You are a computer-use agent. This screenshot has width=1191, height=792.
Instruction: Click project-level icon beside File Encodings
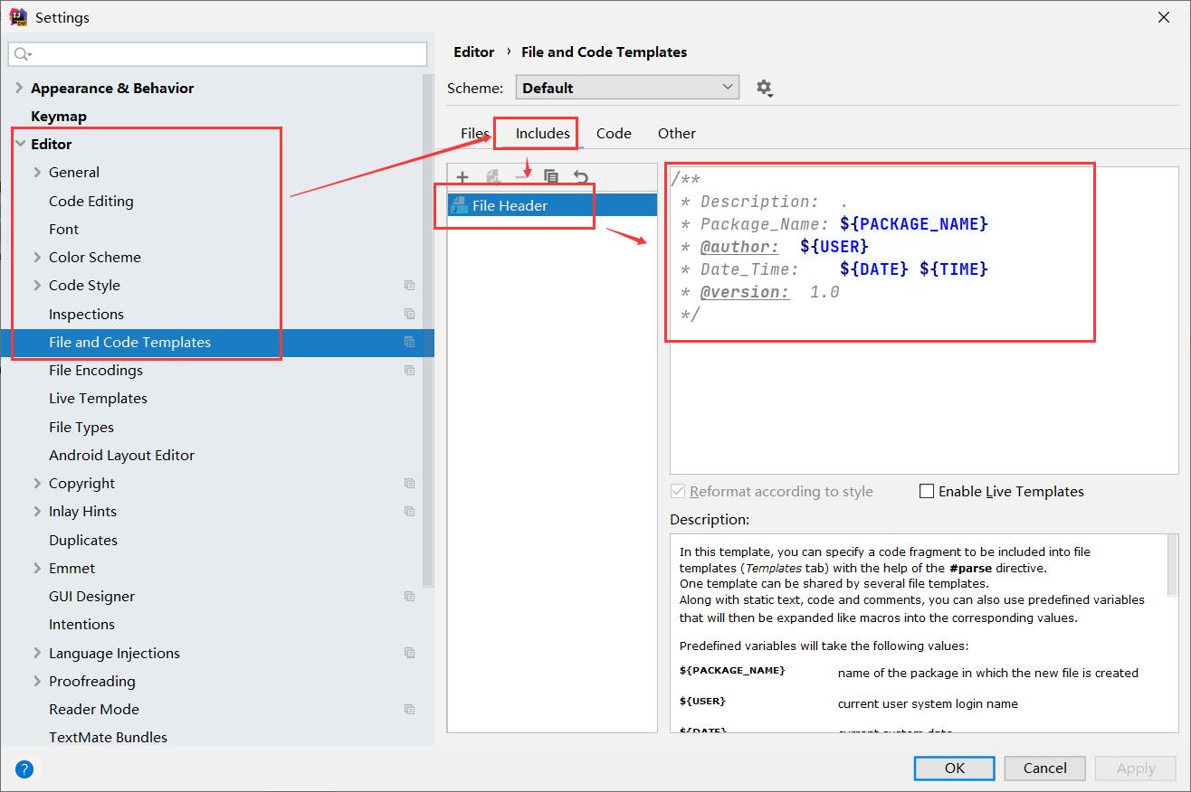coord(410,370)
